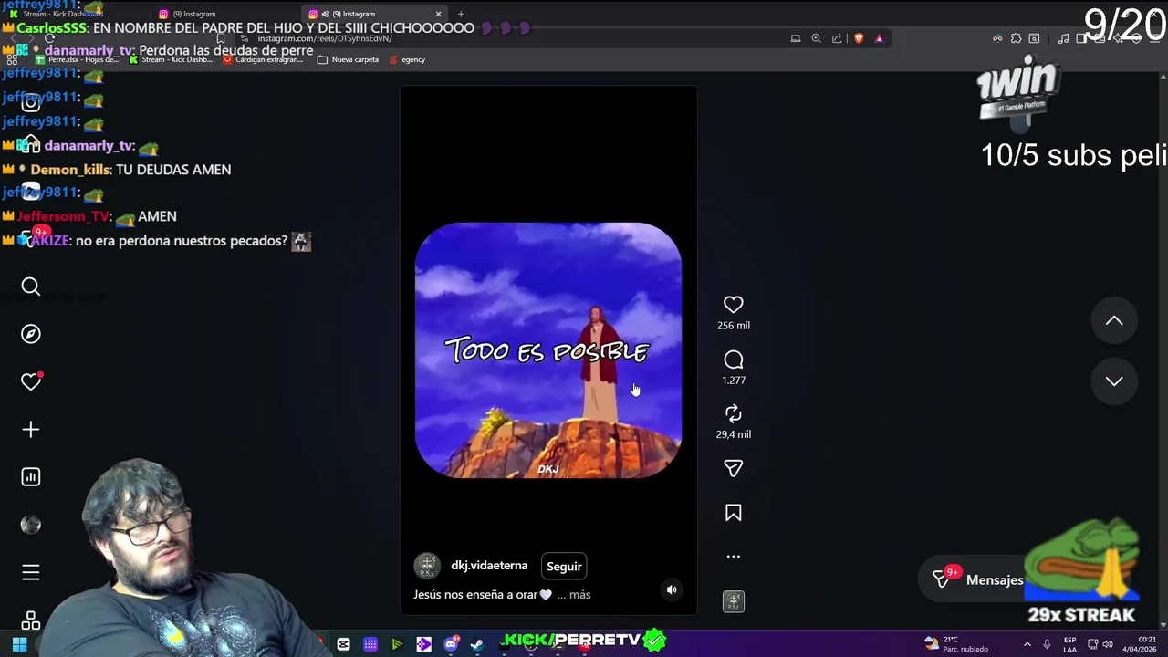Open the reel audio thumbnail
This screenshot has height=657, width=1168.
[x=734, y=601]
